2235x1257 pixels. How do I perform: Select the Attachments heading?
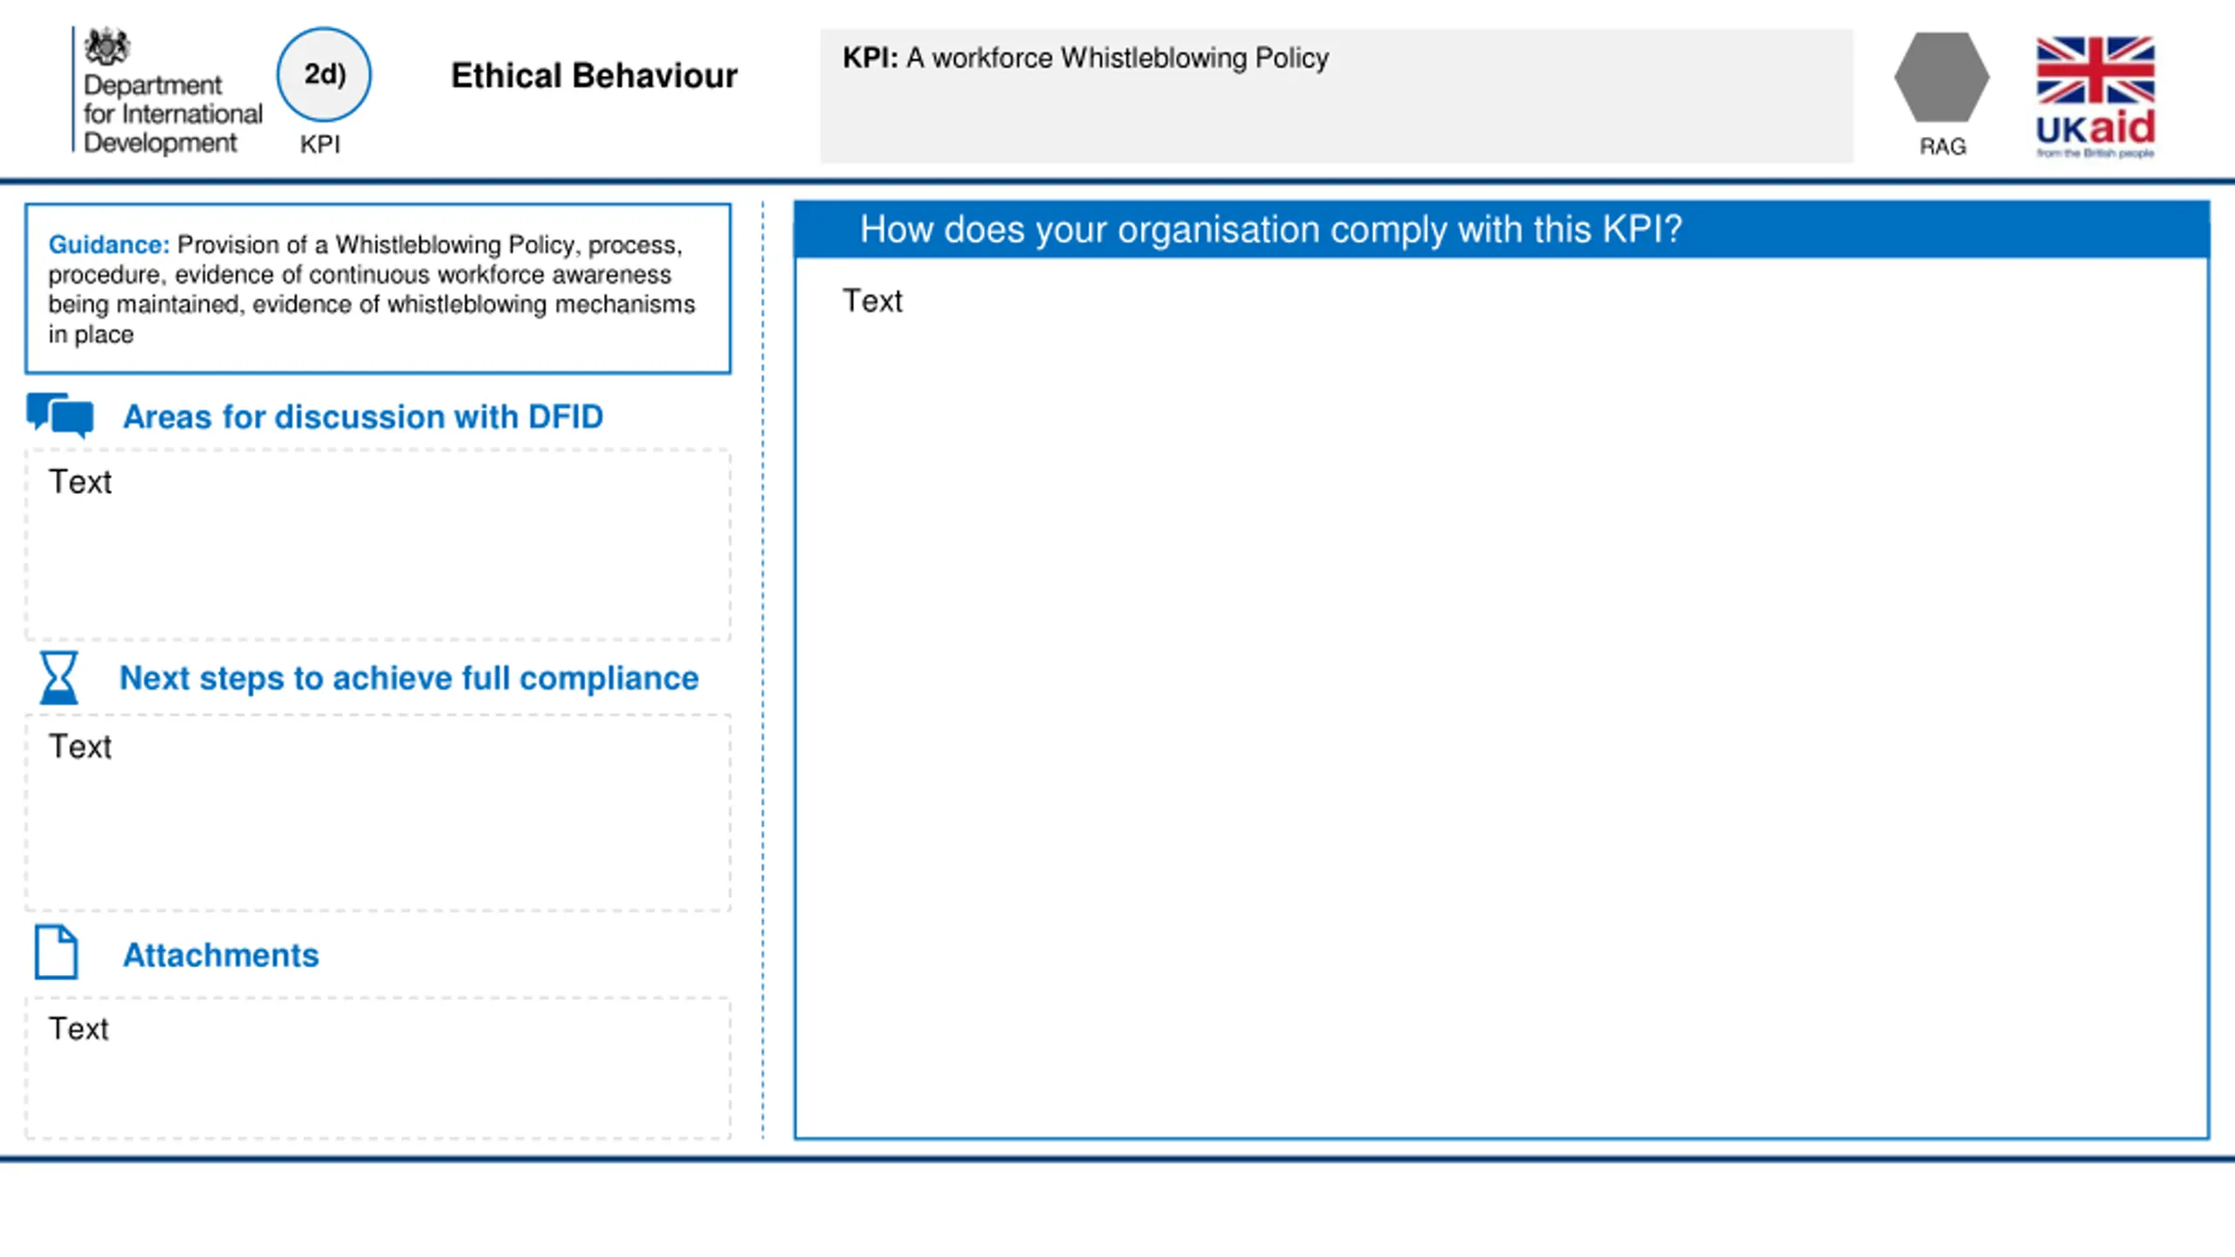221,955
